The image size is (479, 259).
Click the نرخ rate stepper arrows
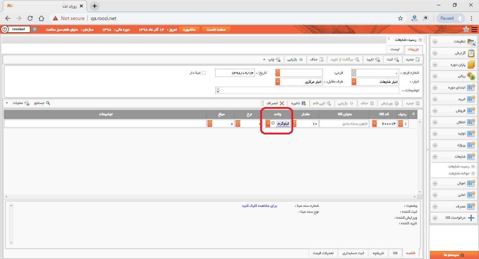[x=238, y=124]
